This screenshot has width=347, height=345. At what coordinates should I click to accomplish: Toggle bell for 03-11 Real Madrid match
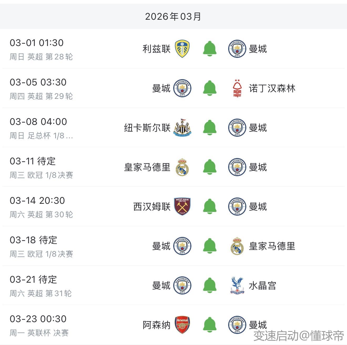[x=210, y=167]
